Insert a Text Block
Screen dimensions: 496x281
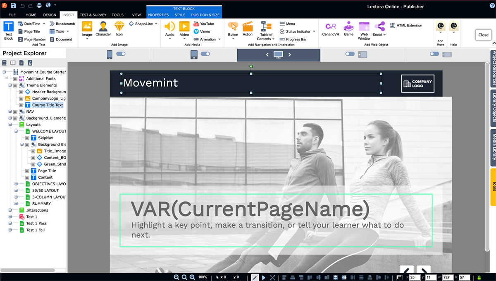click(x=8, y=31)
